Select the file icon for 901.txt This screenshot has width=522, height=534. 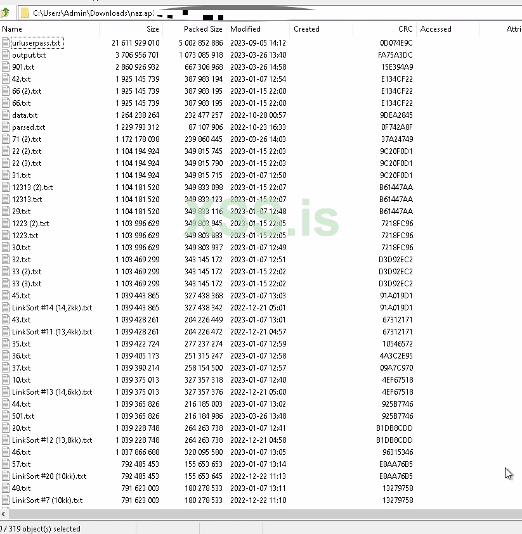(x=6, y=67)
